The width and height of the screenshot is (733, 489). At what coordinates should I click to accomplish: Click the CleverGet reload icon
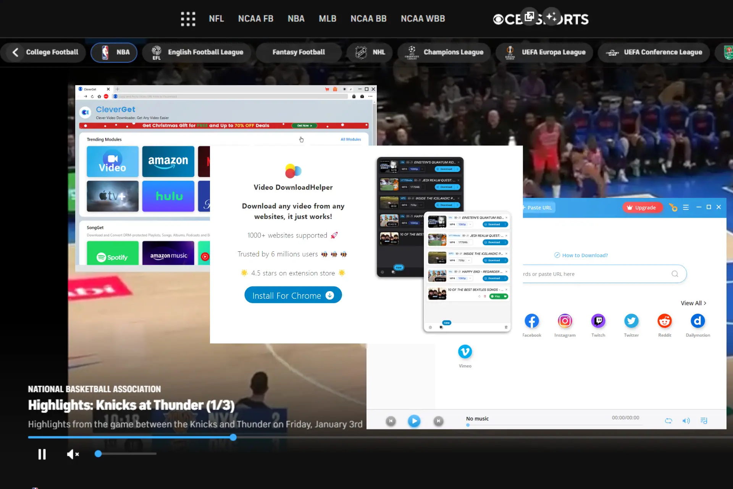coord(92,96)
